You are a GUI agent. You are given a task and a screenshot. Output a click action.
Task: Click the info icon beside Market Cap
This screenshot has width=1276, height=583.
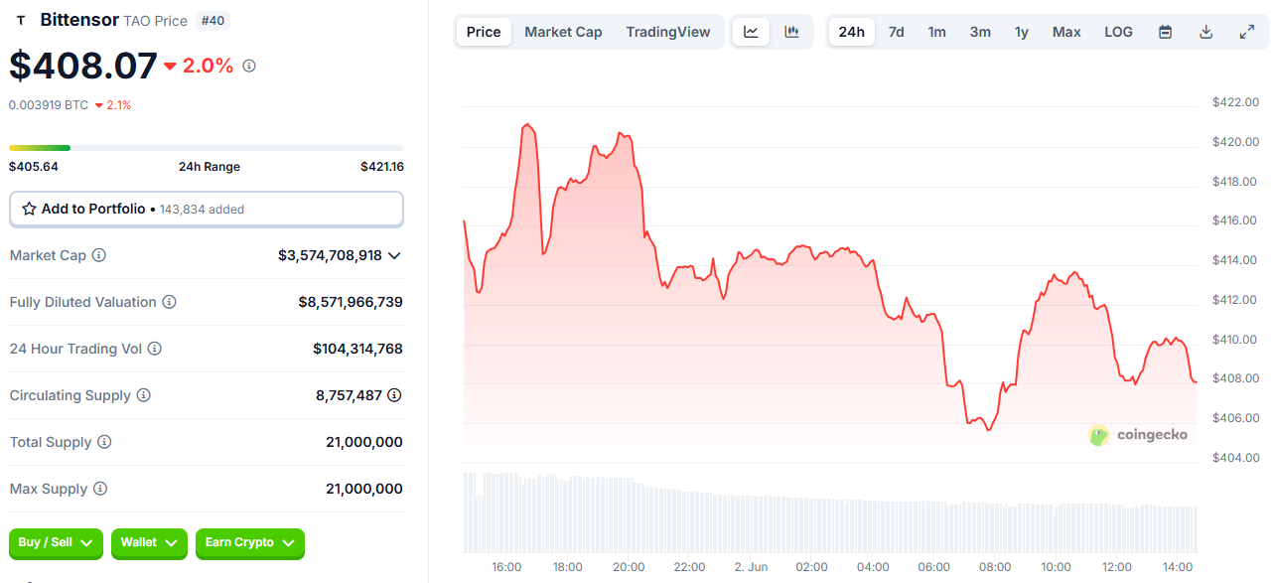click(99, 255)
